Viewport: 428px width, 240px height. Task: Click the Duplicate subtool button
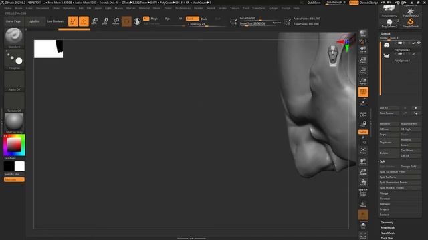point(389,142)
